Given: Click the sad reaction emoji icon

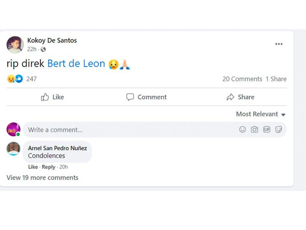Looking at the screenshot, I should (11, 79).
